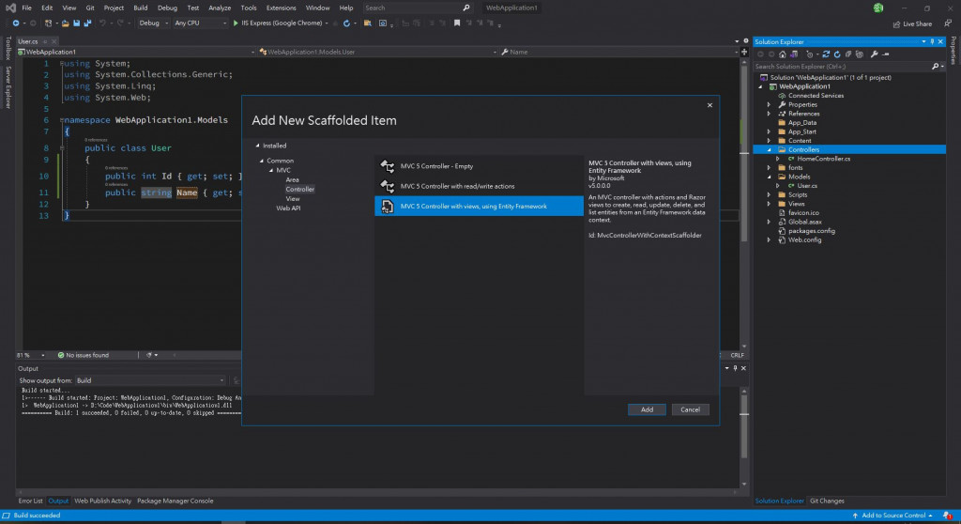Click the Navigate Backward arrow icon
The image size is (961, 524).
click(16, 23)
